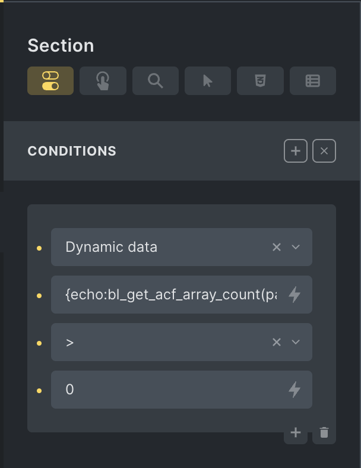361x468 pixels.
Task: Open dynamic data picker for echo field
Action: [294, 295]
